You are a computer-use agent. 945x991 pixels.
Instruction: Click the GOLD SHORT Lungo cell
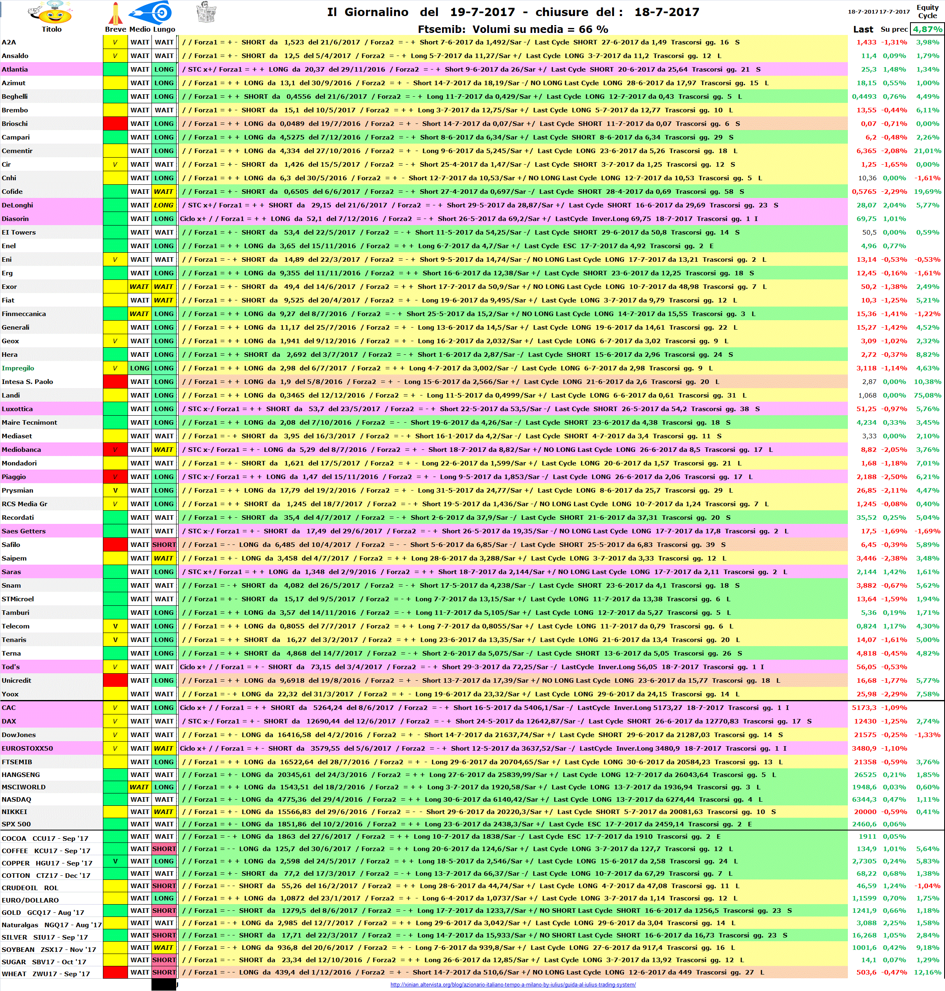tap(164, 911)
